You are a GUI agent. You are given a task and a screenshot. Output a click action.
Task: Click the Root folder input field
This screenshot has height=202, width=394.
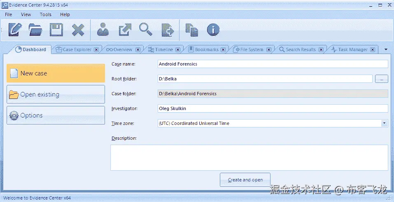coord(265,79)
